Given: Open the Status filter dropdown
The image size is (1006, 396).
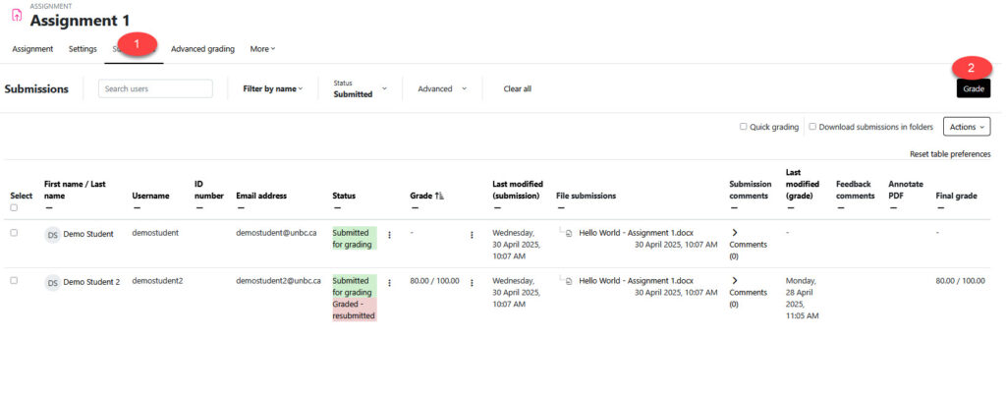Looking at the screenshot, I should tap(360, 88).
